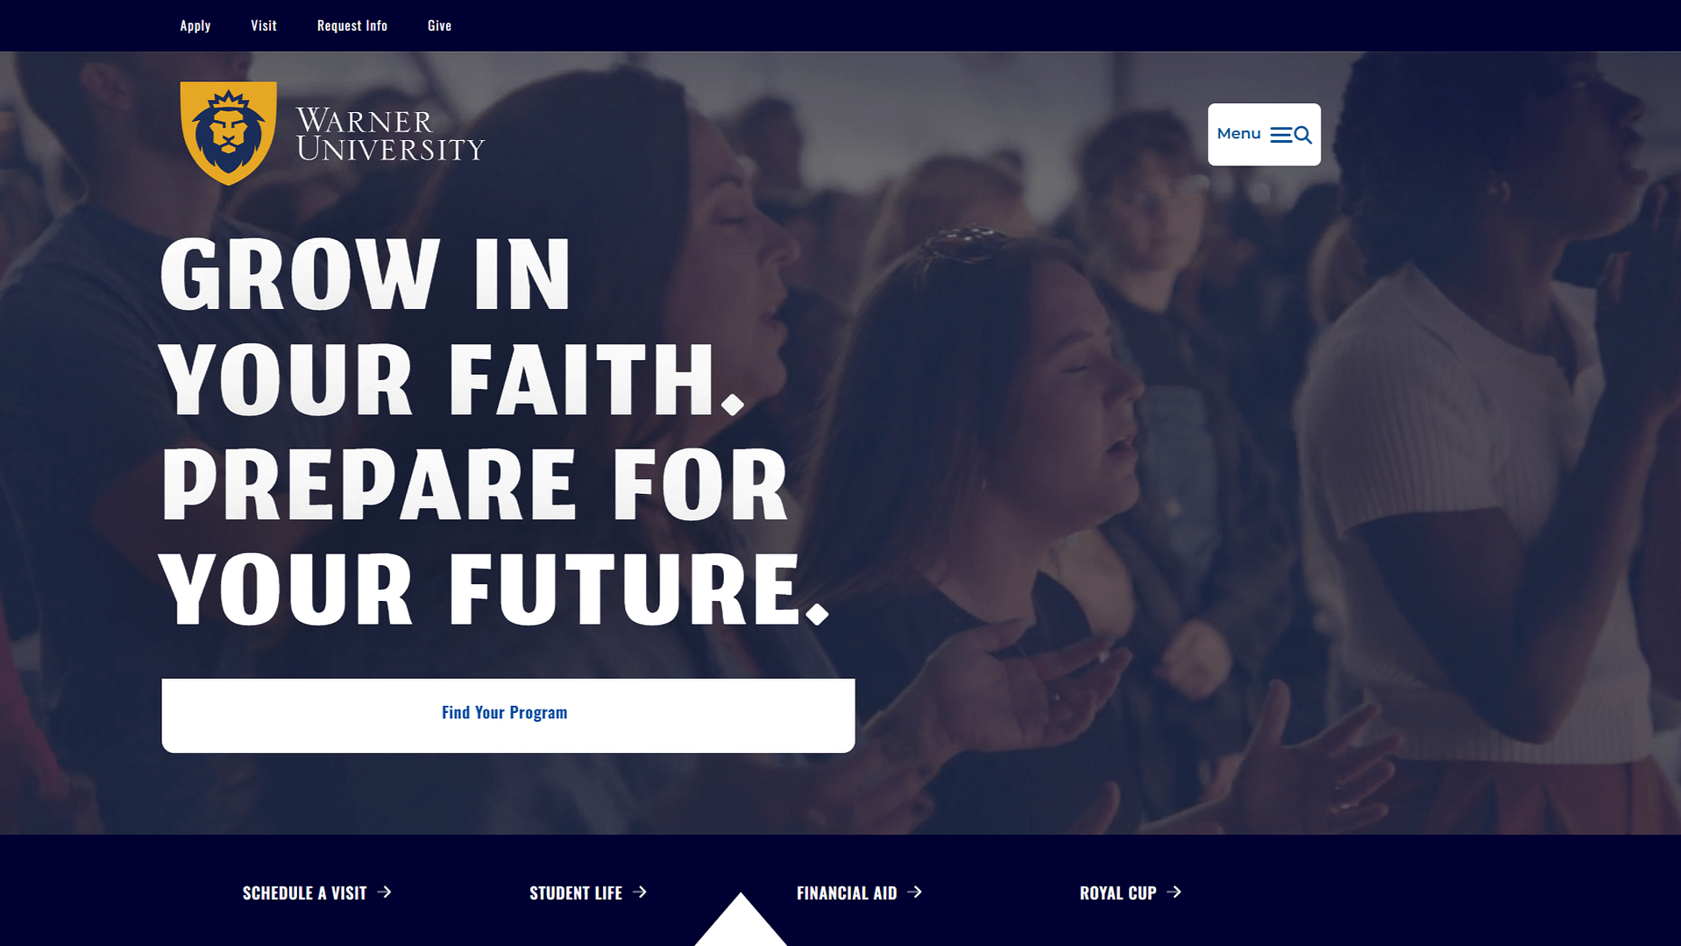
Task: Click the arrow beside Student Life
Action: coord(640,892)
